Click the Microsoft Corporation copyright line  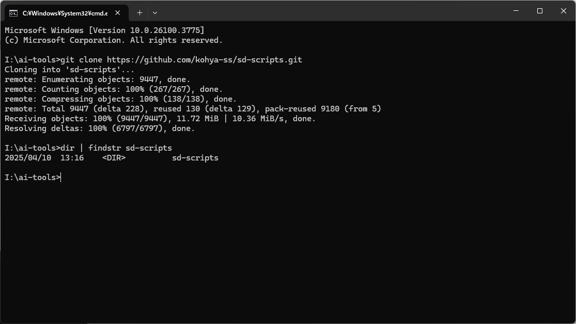click(114, 40)
